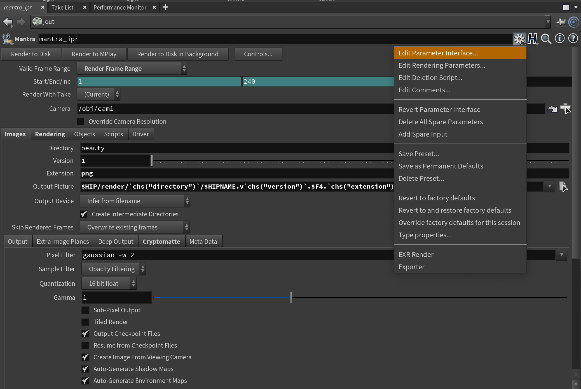581x389 pixels.
Task: Jump to camera node arrow icon
Action: click(552, 109)
